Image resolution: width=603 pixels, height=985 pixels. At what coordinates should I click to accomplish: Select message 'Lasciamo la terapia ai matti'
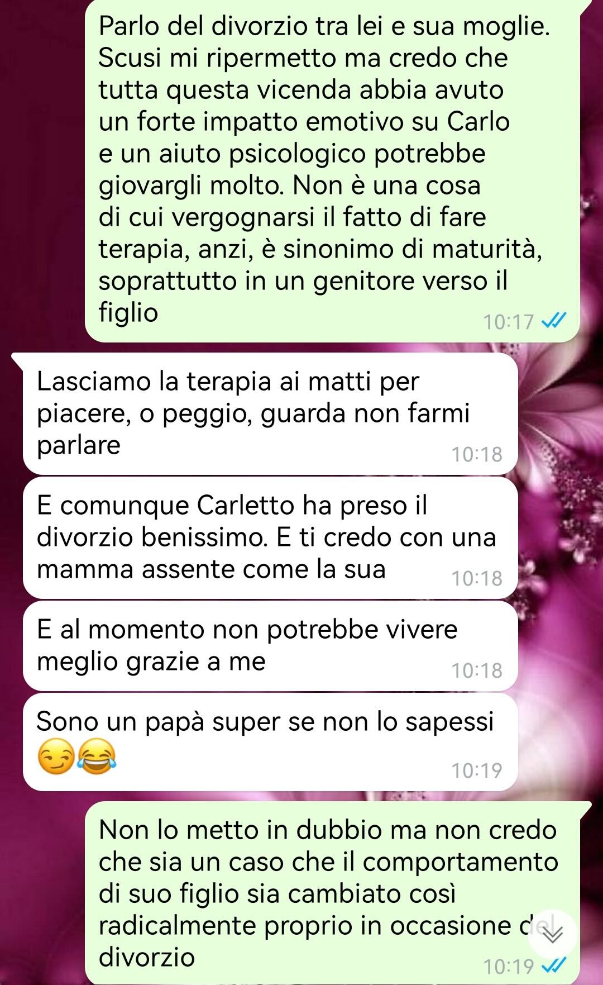click(270, 413)
